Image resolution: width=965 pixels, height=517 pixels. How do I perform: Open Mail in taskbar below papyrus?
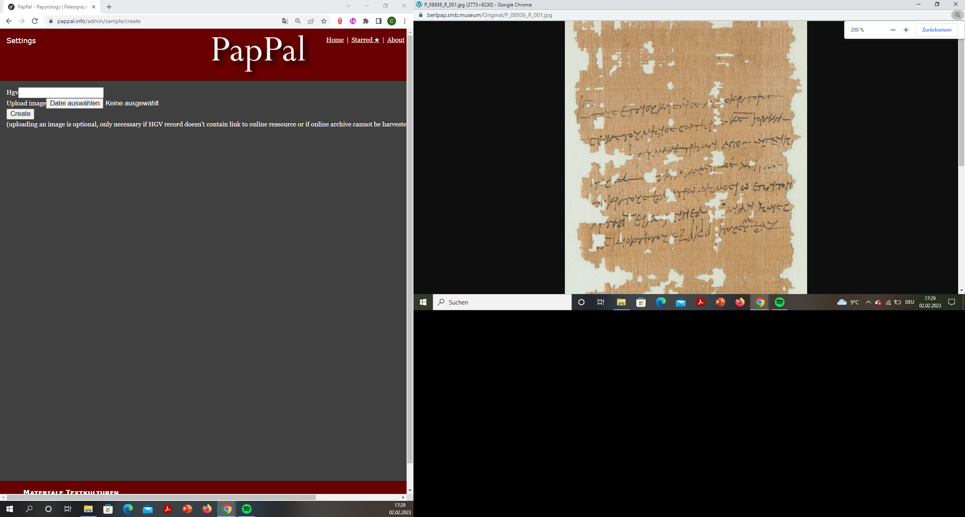680,302
